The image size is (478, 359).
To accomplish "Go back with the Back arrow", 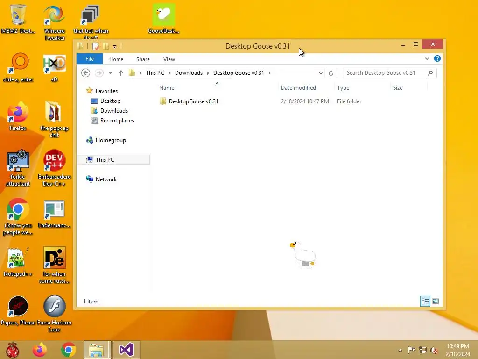I will (x=86, y=73).
